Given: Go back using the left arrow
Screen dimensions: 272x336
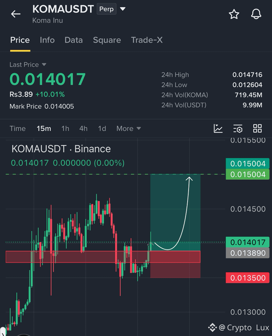Looking at the screenshot, I should (16, 14).
